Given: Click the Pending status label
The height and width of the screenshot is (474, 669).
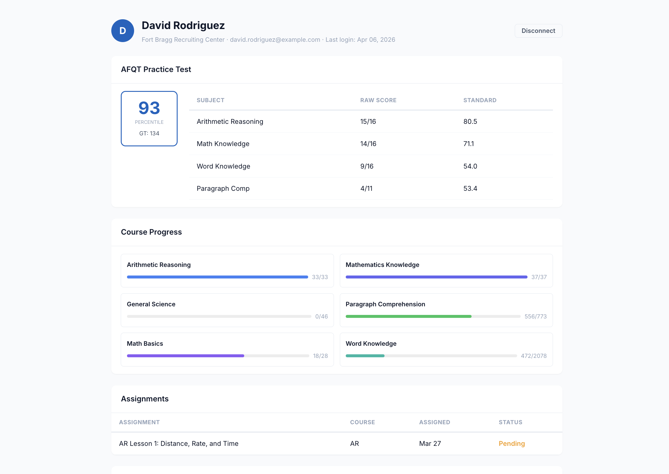Looking at the screenshot, I should click(x=512, y=443).
